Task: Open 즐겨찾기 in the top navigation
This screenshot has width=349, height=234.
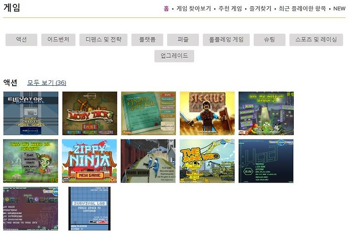Action: tap(260, 8)
